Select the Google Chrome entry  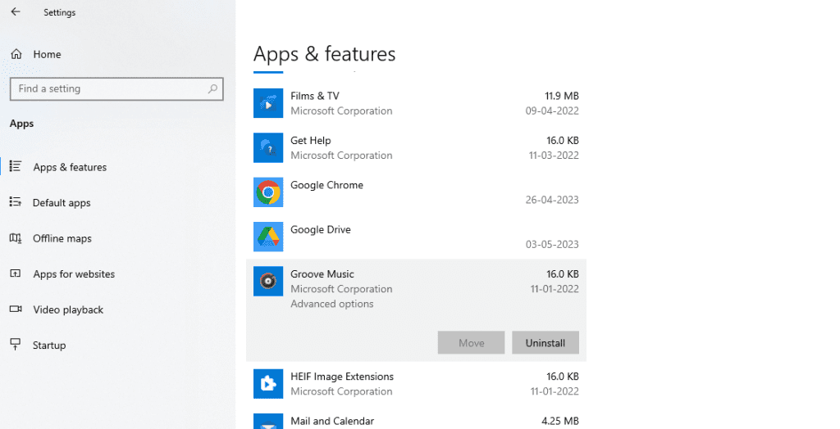tap(416, 192)
